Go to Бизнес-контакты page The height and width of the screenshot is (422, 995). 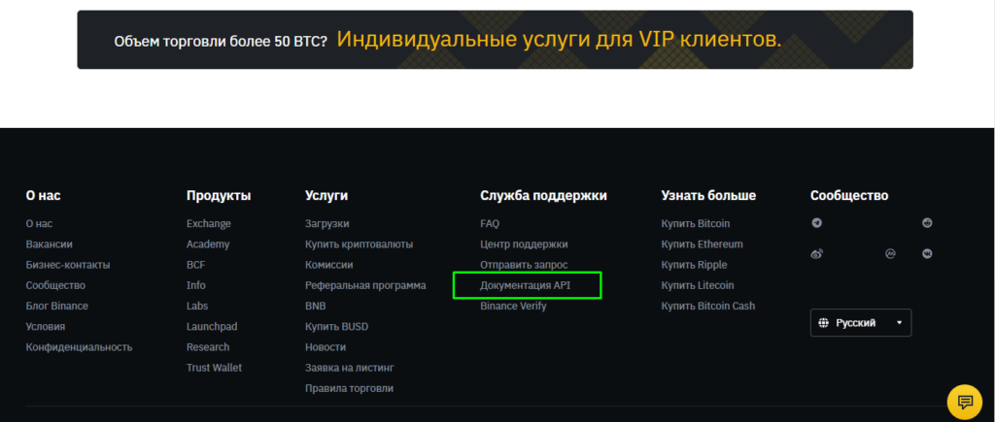tap(68, 265)
